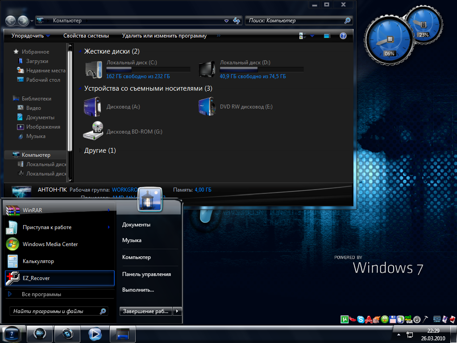457x343 pixels.
Task: Open Выполнить... in Start menu
Action: point(138,290)
